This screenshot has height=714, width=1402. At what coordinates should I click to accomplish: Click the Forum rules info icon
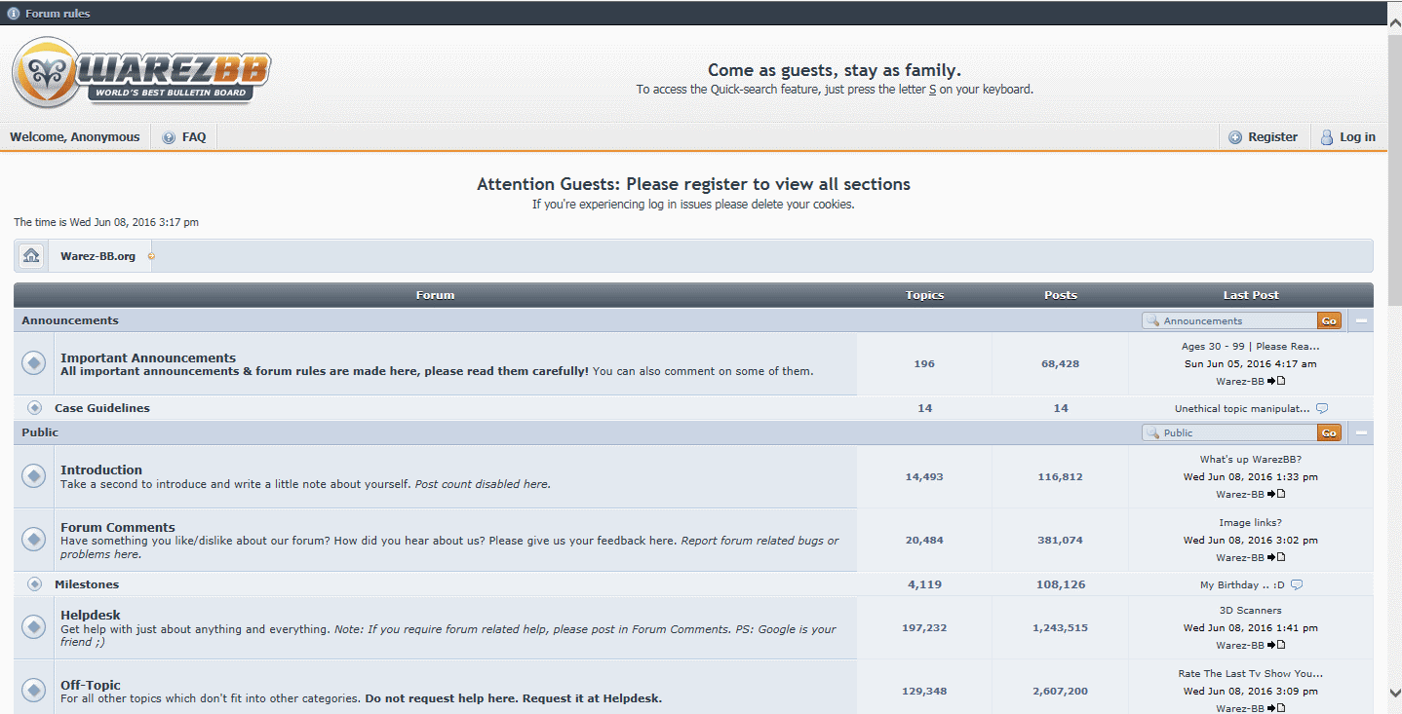(x=14, y=14)
